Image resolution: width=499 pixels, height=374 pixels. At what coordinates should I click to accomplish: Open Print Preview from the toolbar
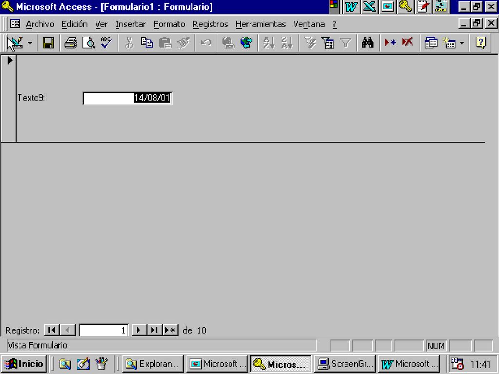click(89, 43)
